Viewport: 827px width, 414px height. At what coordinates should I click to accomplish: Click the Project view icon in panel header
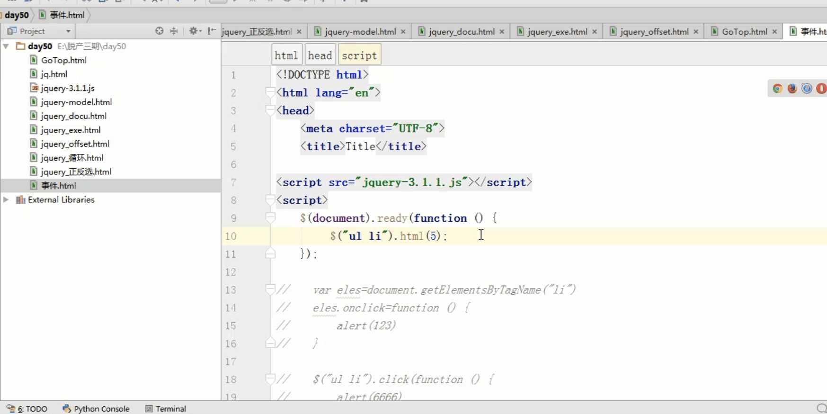[x=12, y=31]
